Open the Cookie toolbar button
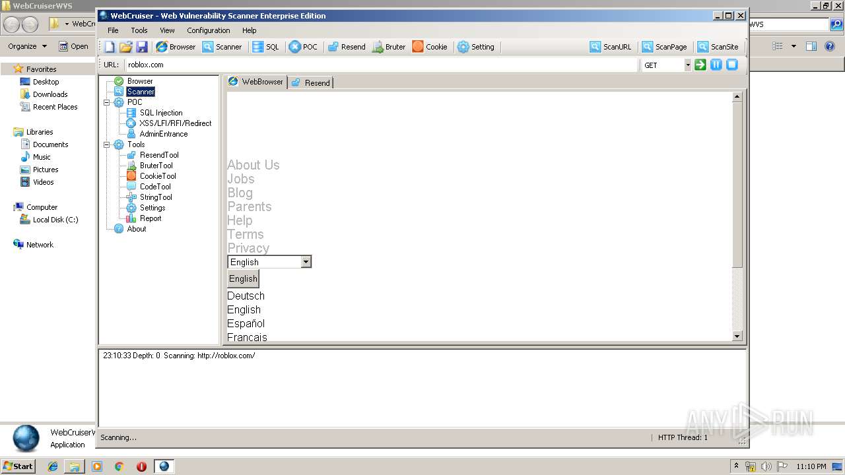Image resolution: width=845 pixels, height=475 pixels. (430, 47)
